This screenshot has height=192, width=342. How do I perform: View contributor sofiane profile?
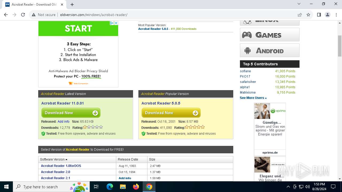click(245, 71)
